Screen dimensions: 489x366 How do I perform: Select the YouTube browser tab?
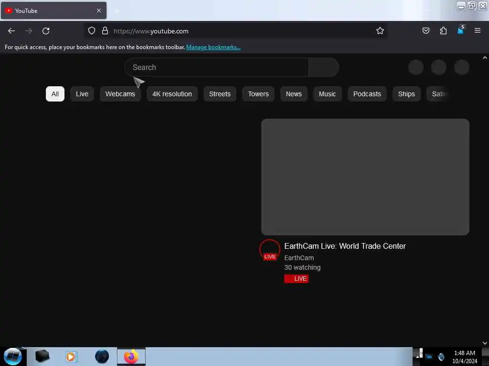tap(53, 10)
